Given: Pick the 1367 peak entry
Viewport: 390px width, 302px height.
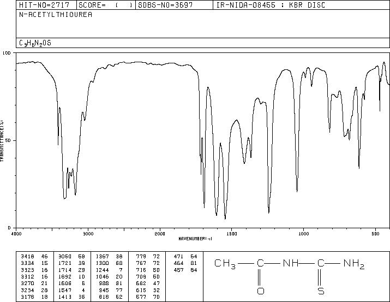Looking at the screenshot, I should 102,257.
